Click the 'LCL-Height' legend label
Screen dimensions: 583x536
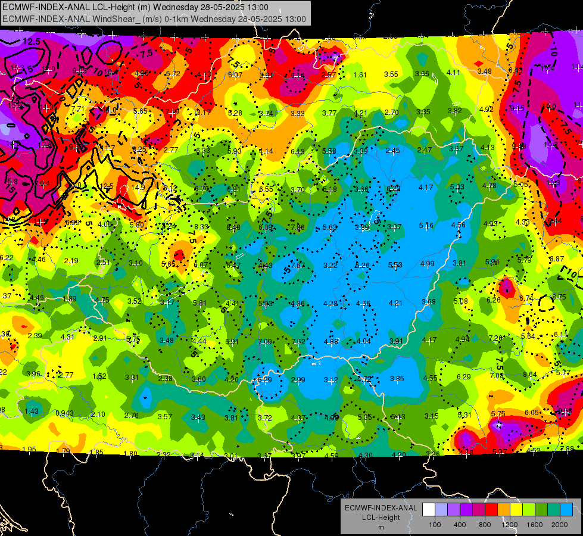(381, 518)
